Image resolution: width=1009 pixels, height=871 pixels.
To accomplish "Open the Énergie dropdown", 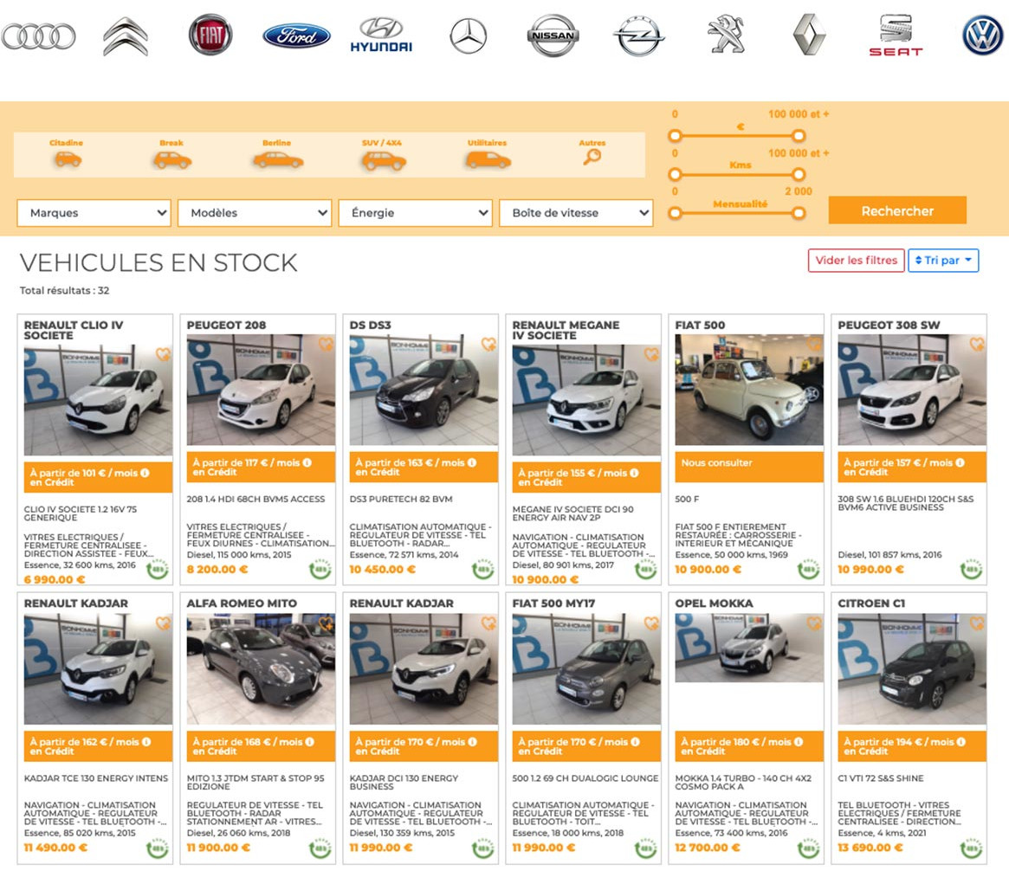I will tap(416, 213).
